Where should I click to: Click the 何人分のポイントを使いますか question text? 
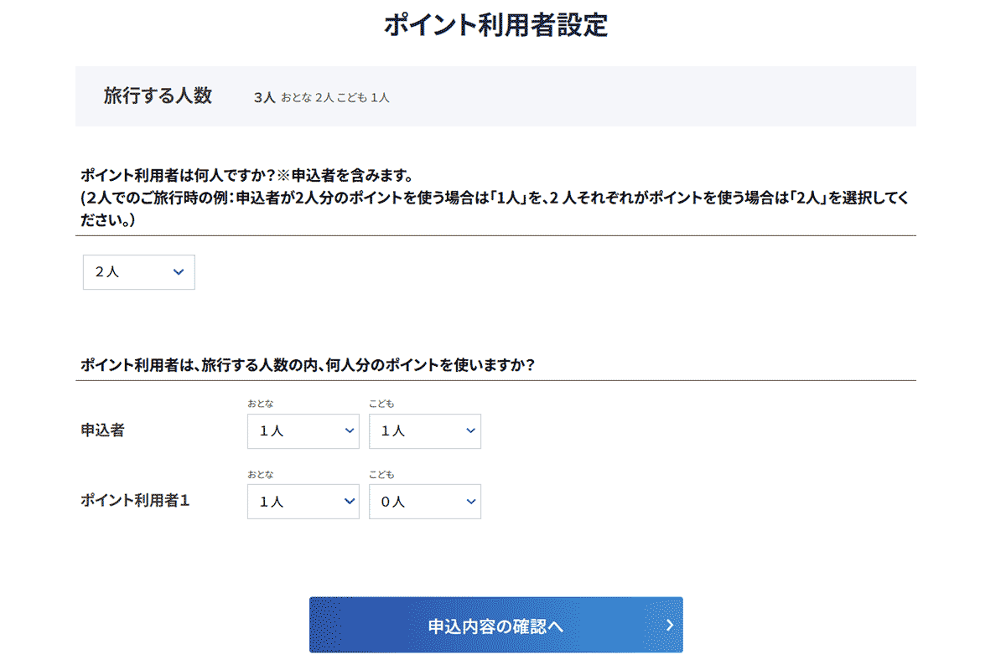(x=308, y=366)
